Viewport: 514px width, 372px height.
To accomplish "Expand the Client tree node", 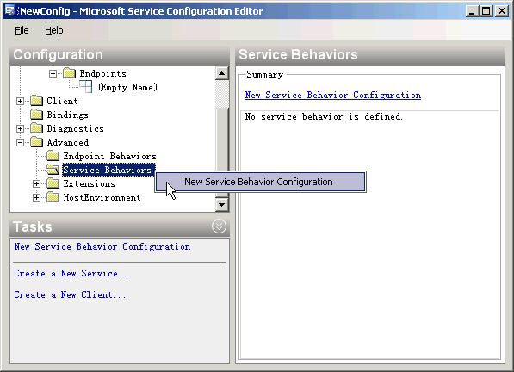I will coord(20,101).
